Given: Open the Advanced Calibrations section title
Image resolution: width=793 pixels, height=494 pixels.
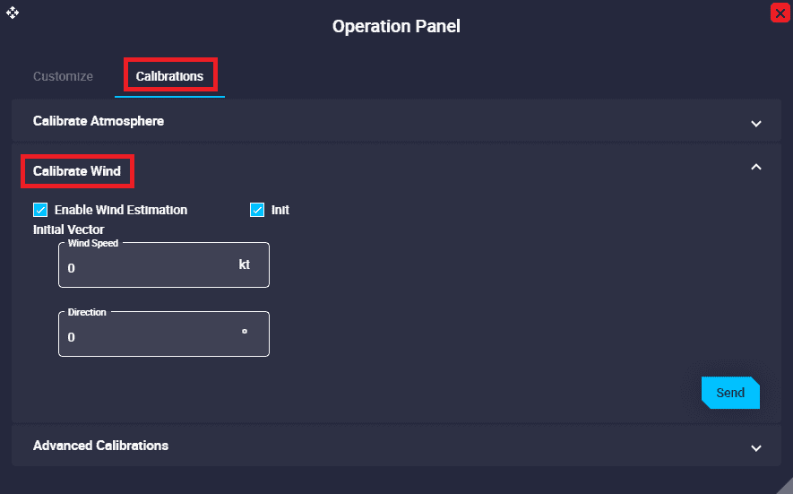Looking at the screenshot, I should (100, 446).
